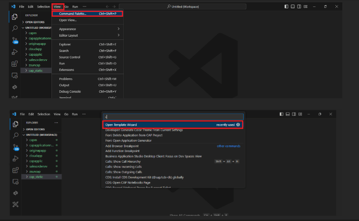Open Source Control icon in upper window activity bar
359x221 pixels.
pos(15,40)
